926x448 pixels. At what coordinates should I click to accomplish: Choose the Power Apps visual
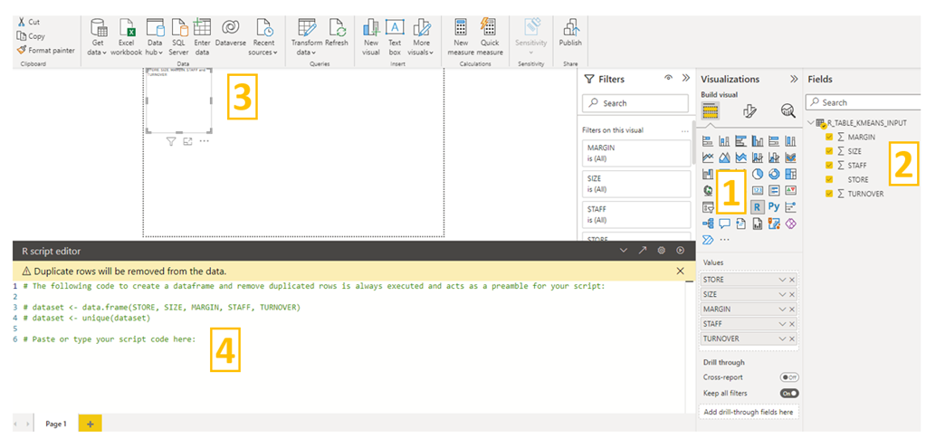tap(790, 224)
